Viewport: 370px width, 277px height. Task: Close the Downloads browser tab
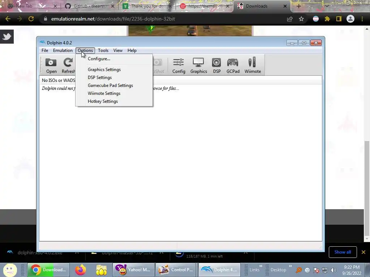pyautogui.click(x=285, y=6)
